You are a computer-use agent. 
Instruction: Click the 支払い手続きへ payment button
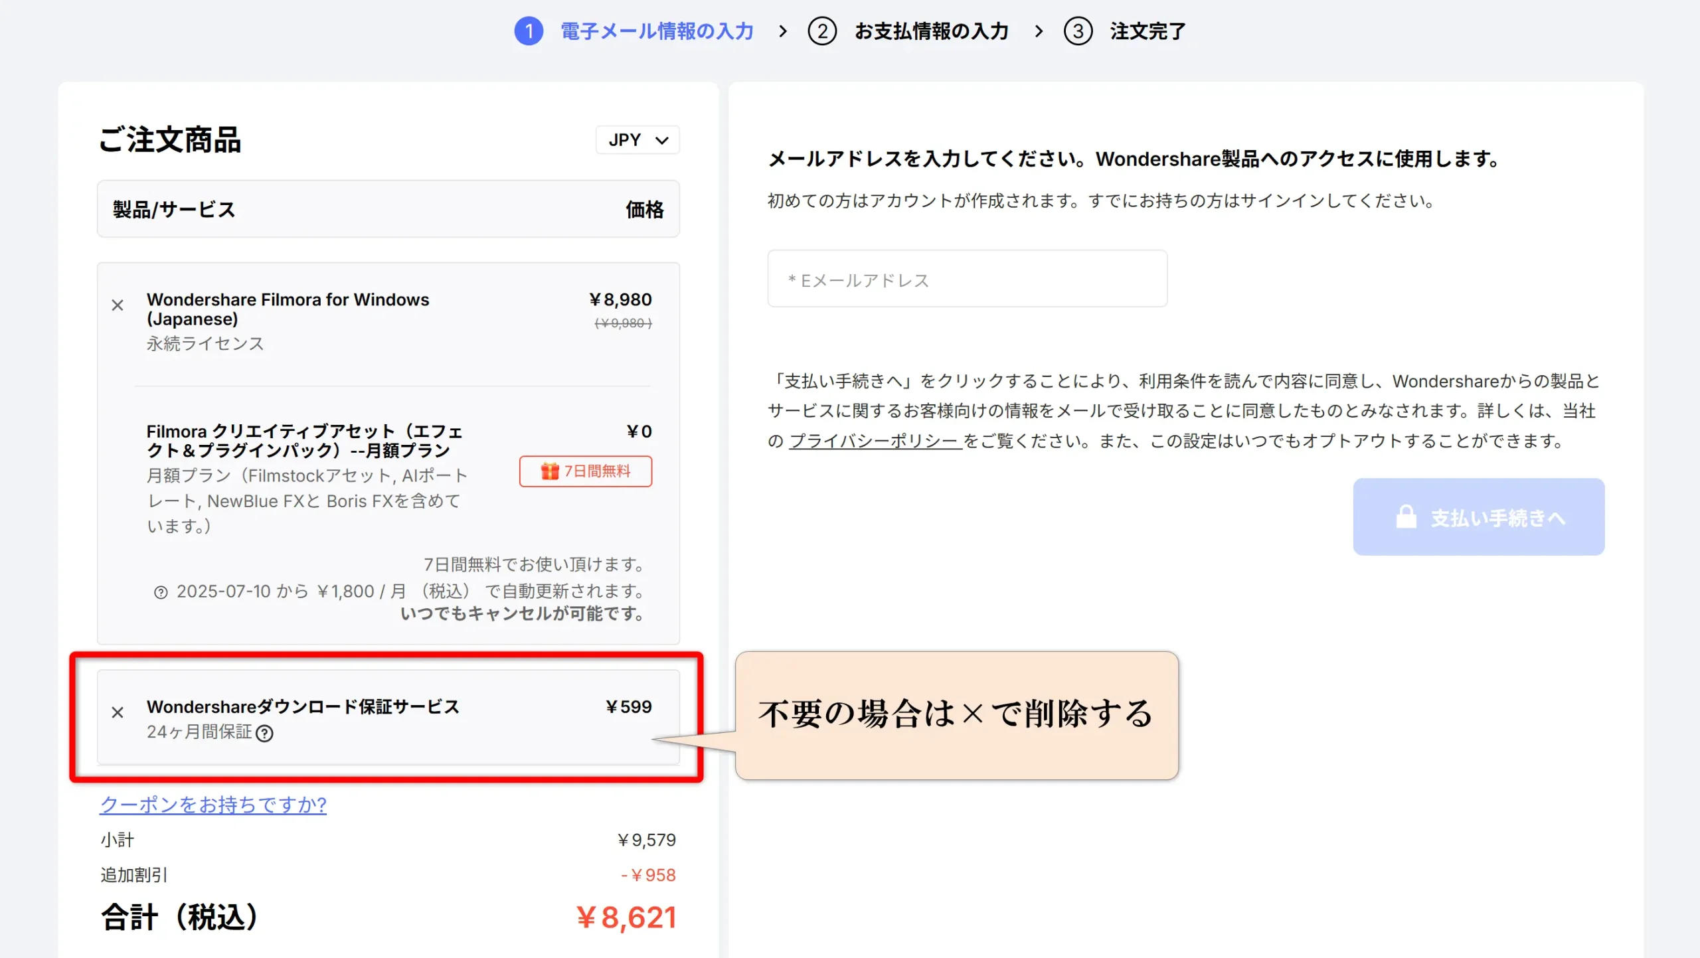click(x=1479, y=517)
